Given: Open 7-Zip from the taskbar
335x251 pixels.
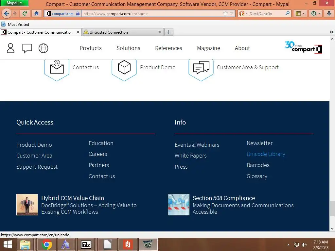Looking at the screenshot, I should pos(86,244).
